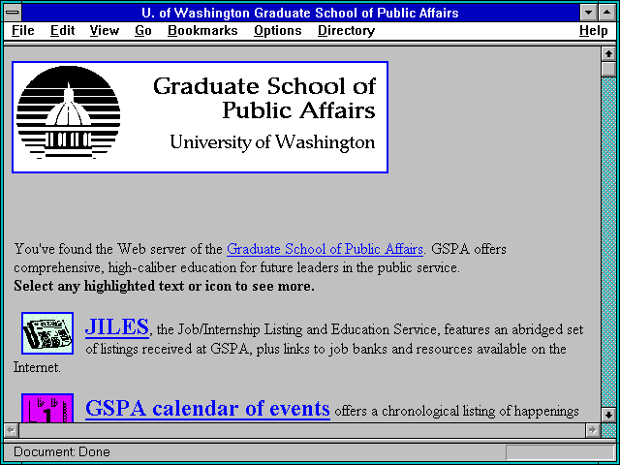This screenshot has height=465, width=620.
Task: Follow the Graduate School of Public Affairs link
Action: (325, 249)
